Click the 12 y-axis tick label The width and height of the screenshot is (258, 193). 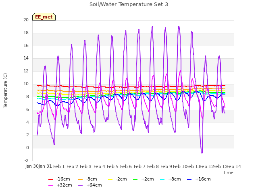[x=26, y=71]
